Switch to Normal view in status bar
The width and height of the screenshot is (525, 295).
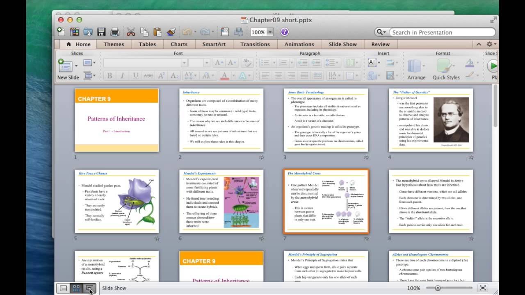coord(63,288)
